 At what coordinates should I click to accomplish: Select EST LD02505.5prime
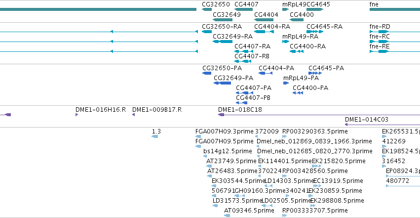[267, 206]
